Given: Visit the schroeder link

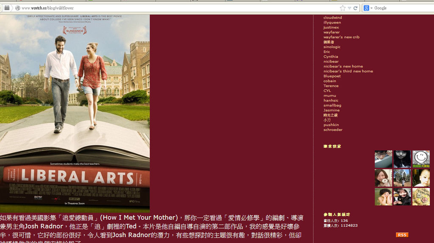Looking at the screenshot, I should 333,130.
